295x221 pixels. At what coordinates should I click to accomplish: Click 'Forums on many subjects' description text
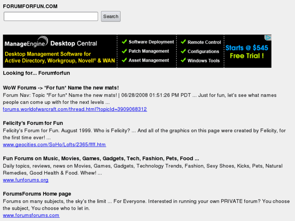coord(146,205)
